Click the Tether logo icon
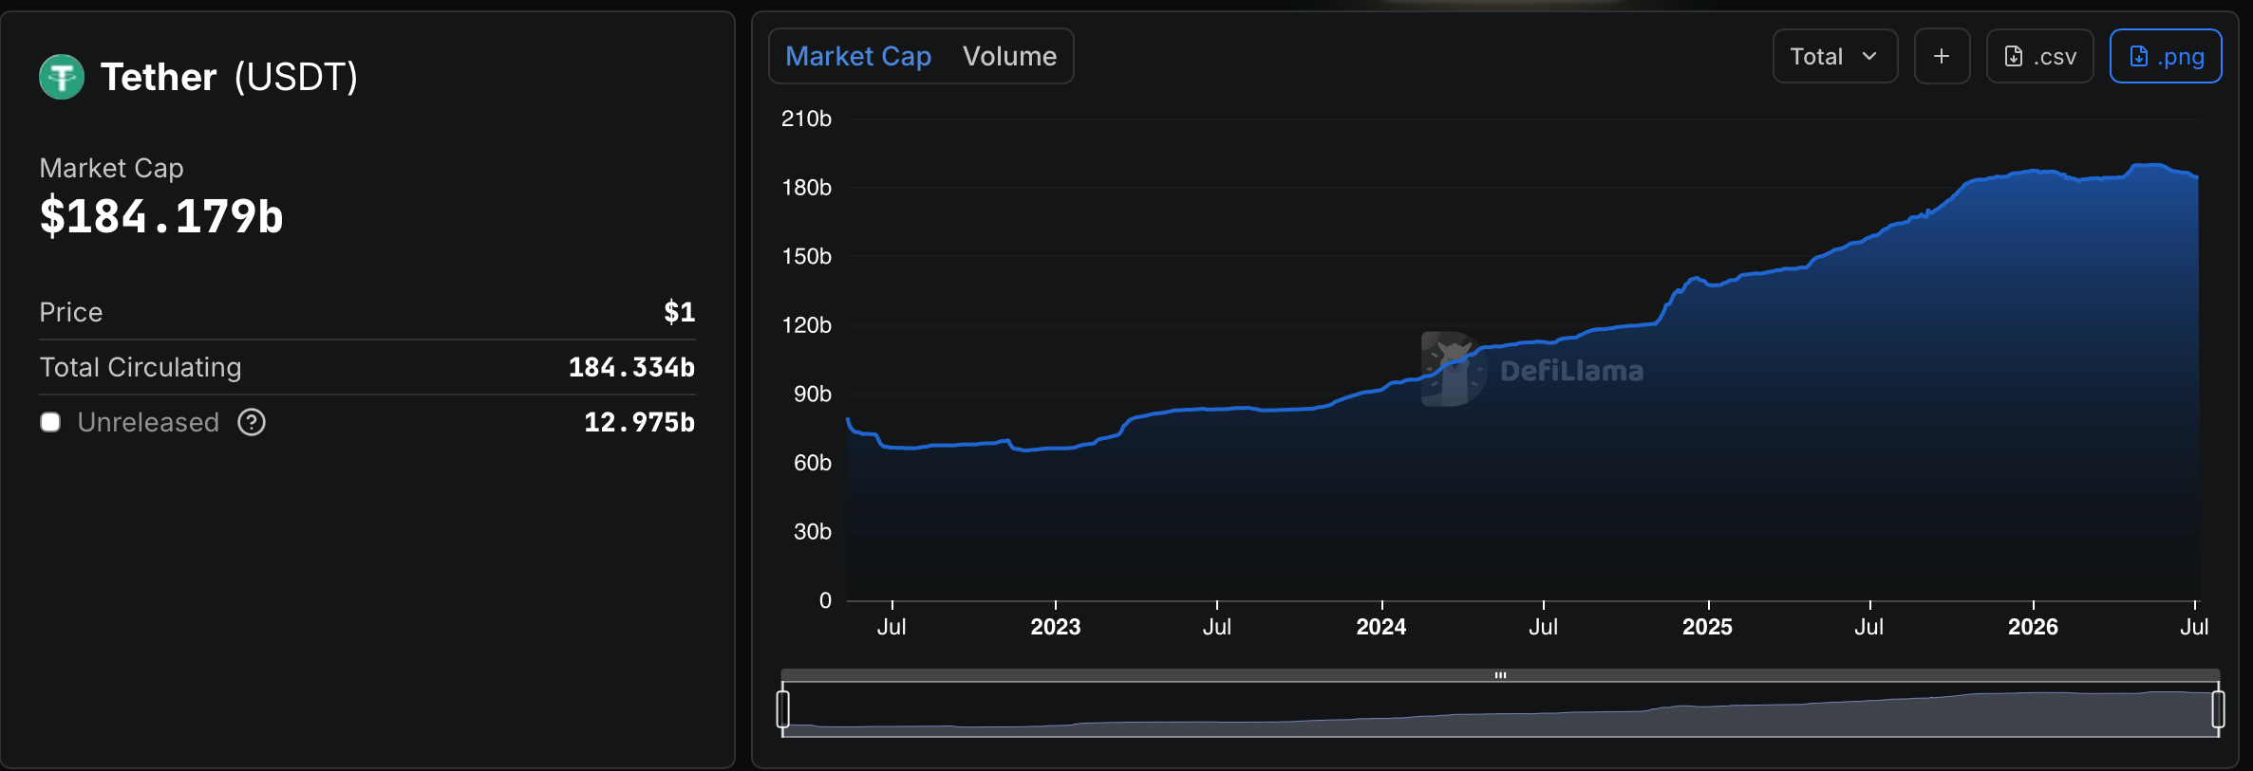 (62, 77)
